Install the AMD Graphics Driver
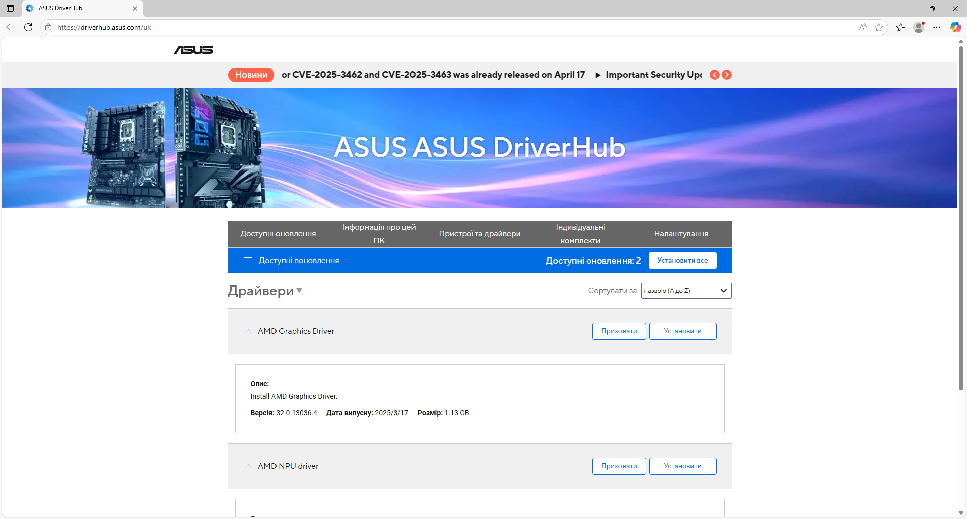 pos(682,331)
